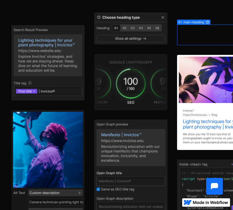Click the SEO 100 score gauge
This screenshot has width=233, height=210.
(131, 84)
